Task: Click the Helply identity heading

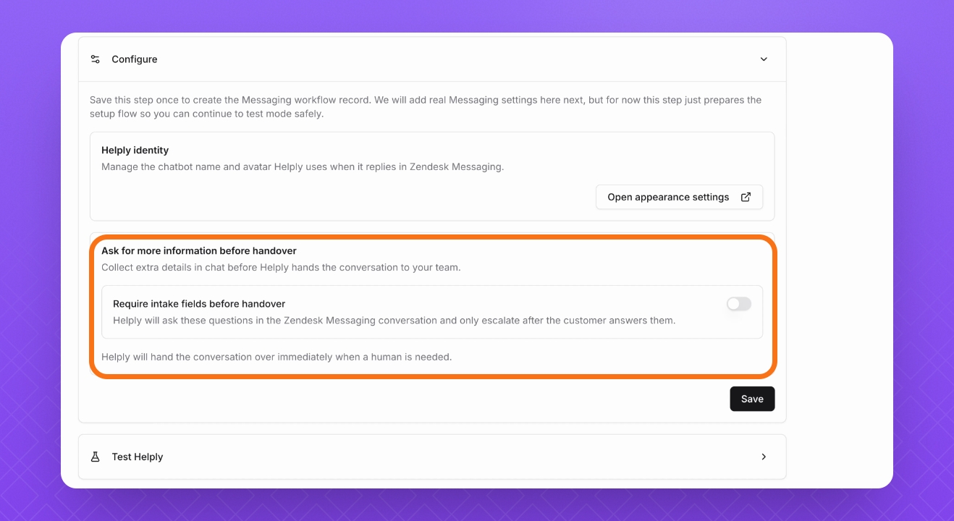Action: tap(135, 151)
